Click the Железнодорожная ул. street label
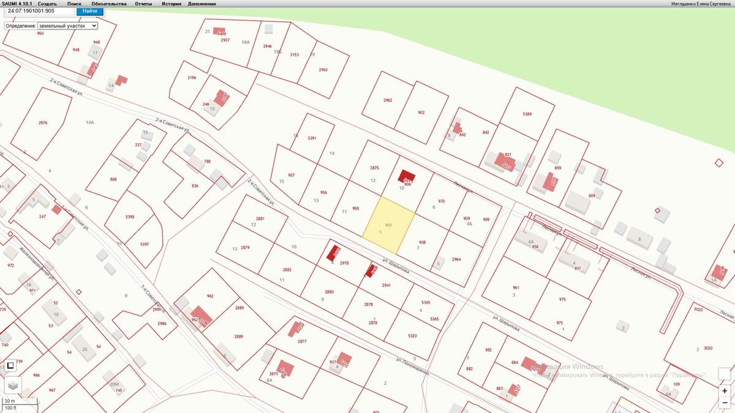The width and height of the screenshot is (735, 413). 37,264
